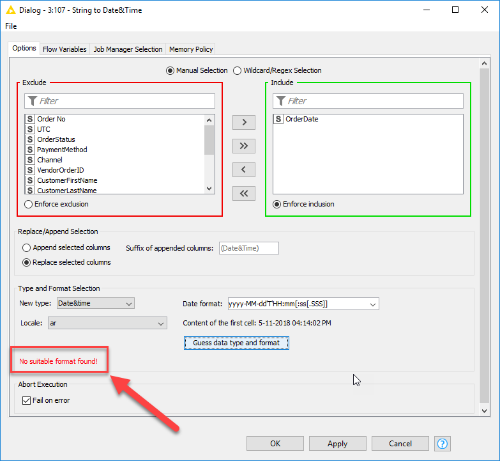Select the OrderDate column in Include list

coord(301,119)
